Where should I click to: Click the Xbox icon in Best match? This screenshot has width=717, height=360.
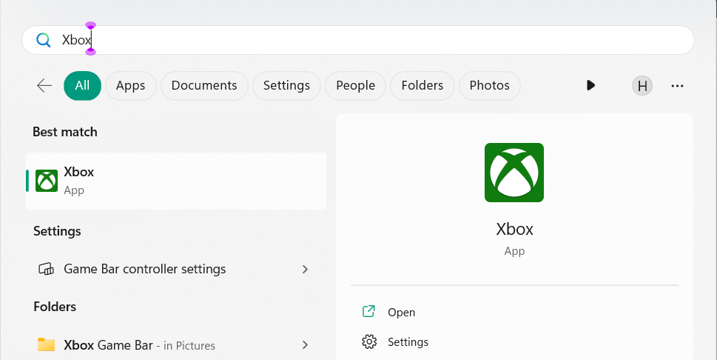[x=47, y=181]
